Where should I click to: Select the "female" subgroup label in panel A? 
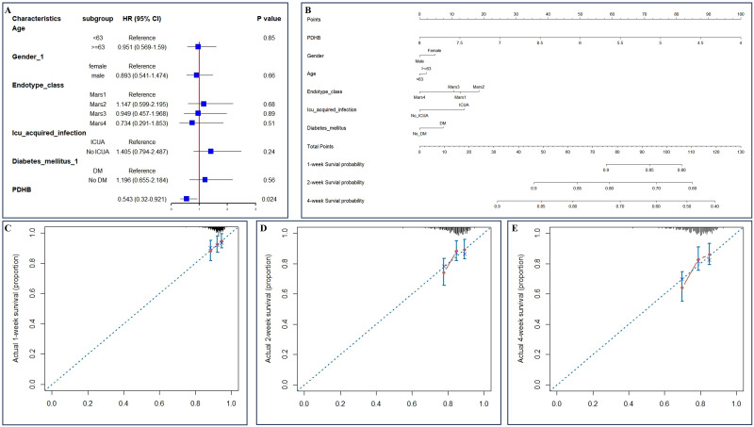(98, 66)
